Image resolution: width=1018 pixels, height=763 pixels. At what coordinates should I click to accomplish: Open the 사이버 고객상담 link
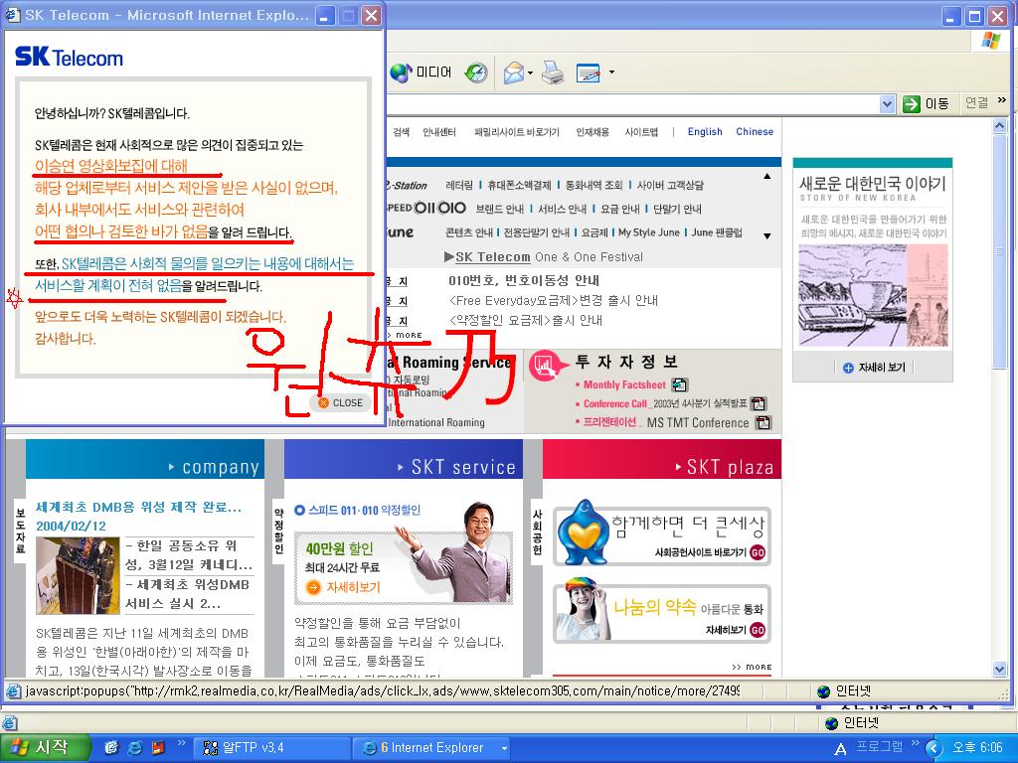point(670,186)
